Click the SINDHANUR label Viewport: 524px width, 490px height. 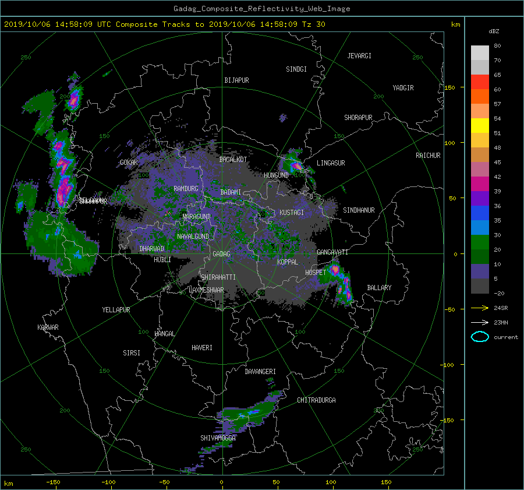359,210
